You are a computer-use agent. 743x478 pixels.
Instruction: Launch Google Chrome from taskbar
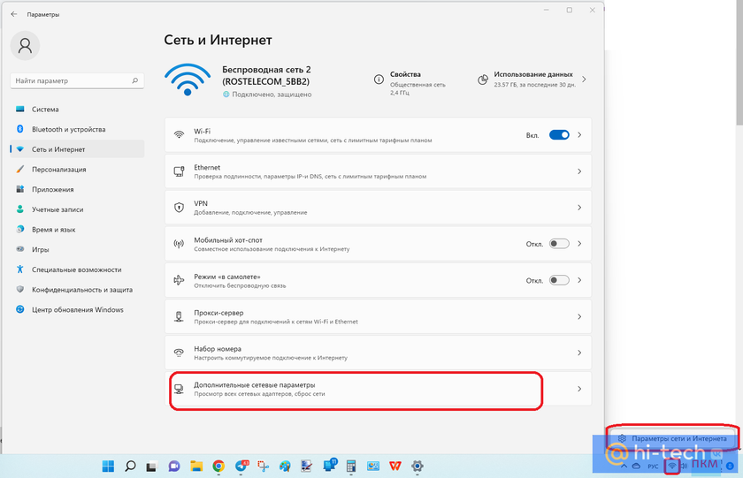218,467
